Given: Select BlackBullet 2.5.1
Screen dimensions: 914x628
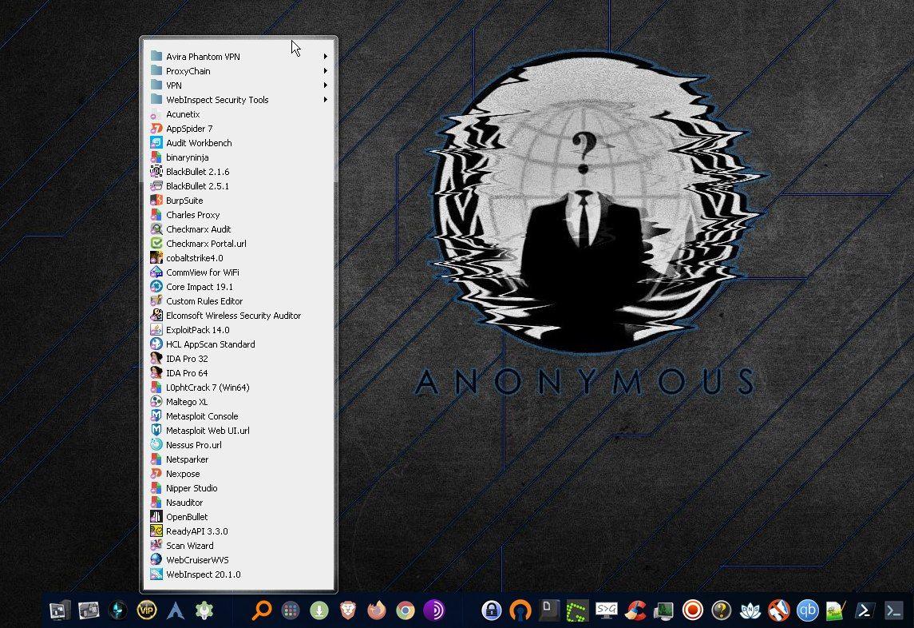Looking at the screenshot, I should [239, 186].
